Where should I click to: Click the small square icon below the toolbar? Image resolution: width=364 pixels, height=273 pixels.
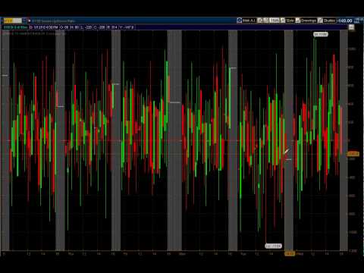351,27
